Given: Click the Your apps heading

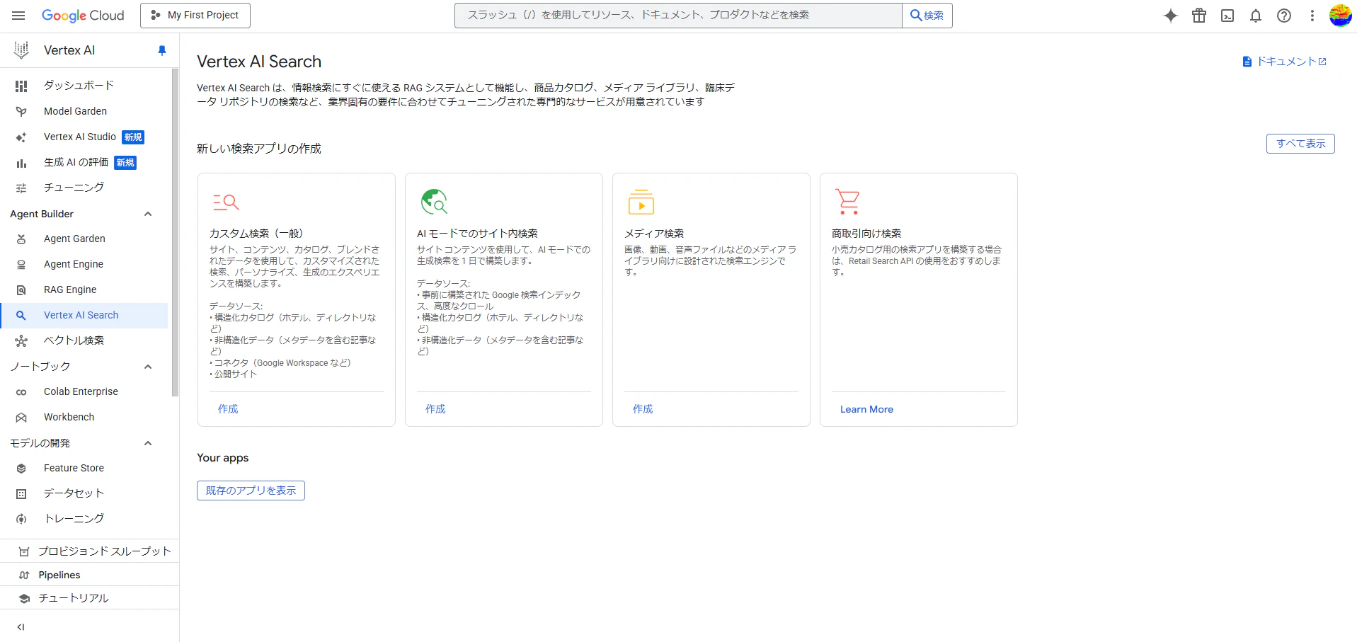Looking at the screenshot, I should coord(223,458).
